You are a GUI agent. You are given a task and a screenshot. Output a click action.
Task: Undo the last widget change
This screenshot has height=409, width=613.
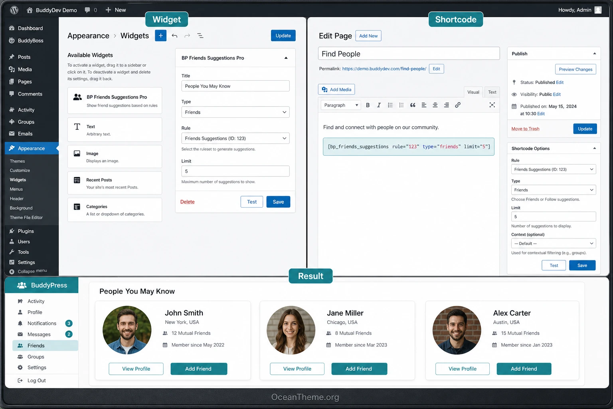(x=174, y=36)
